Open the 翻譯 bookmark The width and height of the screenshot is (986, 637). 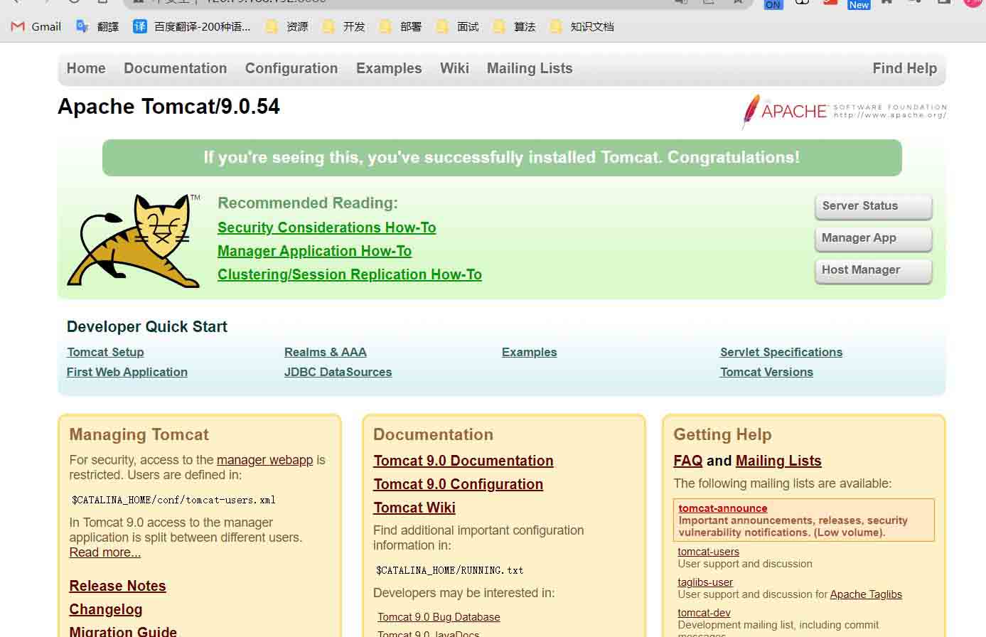pos(97,26)
